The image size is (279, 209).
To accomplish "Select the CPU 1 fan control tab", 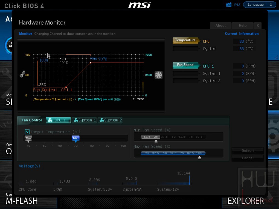I will (58, 120).
